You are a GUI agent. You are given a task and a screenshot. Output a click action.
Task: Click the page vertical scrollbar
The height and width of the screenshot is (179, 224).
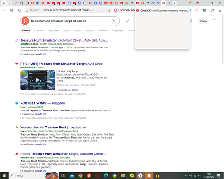[222, 39]
